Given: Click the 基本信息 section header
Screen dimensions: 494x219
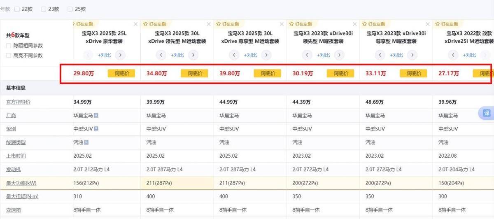Looking at the screenshot, I should click(x=16, y=88).
